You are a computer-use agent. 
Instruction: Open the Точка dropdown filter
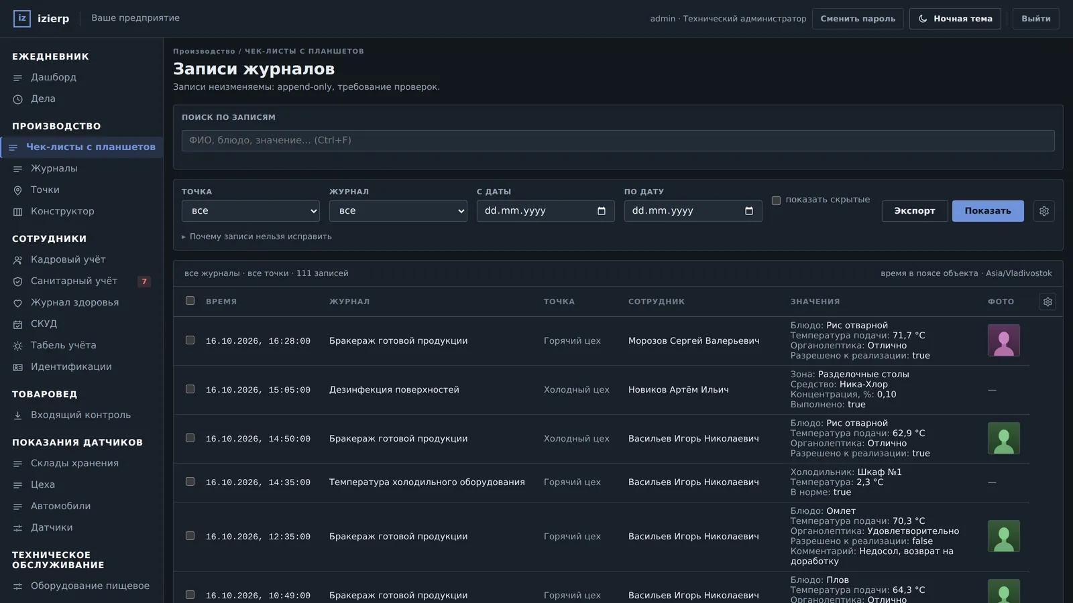tap(251, 211)
